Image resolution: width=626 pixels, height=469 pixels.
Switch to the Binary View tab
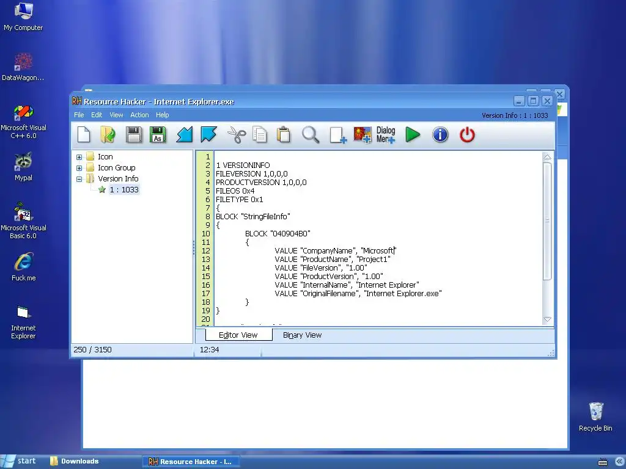(x=302, y=335)
